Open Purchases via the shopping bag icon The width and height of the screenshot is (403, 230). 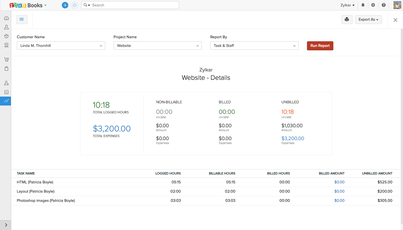pyautogui.click(x=6, y=68)
